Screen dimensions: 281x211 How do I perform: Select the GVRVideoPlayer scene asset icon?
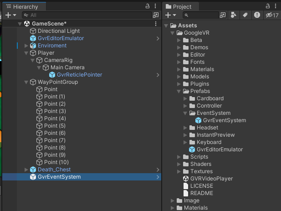point(186,179)
